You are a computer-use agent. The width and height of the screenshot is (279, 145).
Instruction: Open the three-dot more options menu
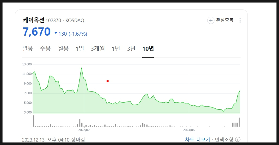point(240,20)
